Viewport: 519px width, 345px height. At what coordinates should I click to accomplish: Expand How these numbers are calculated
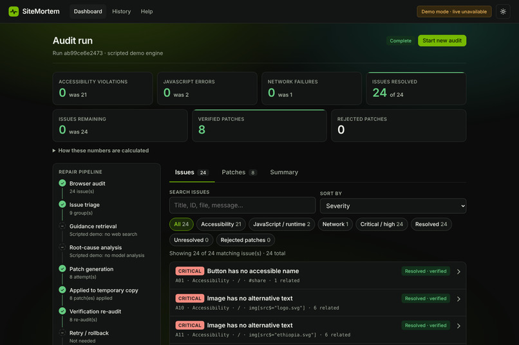tap(100, 150)
